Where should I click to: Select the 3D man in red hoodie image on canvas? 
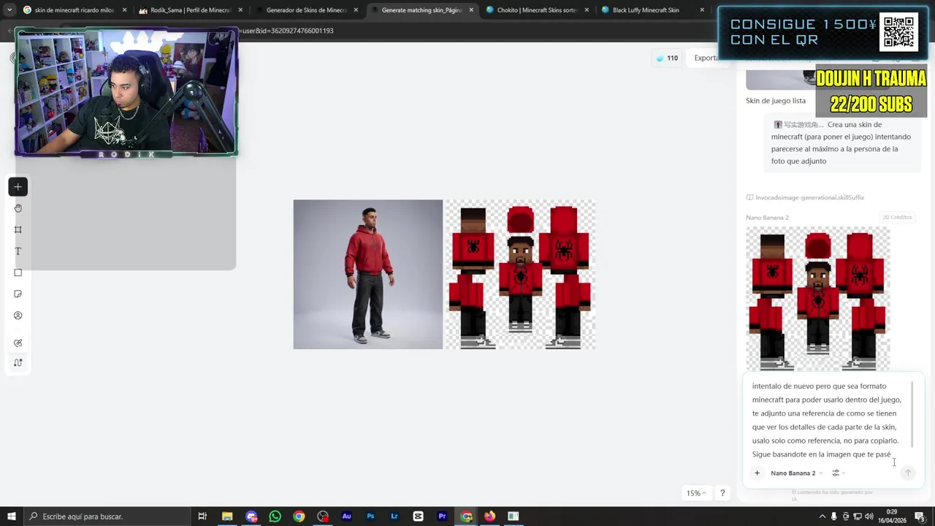(x=368, y=274)
